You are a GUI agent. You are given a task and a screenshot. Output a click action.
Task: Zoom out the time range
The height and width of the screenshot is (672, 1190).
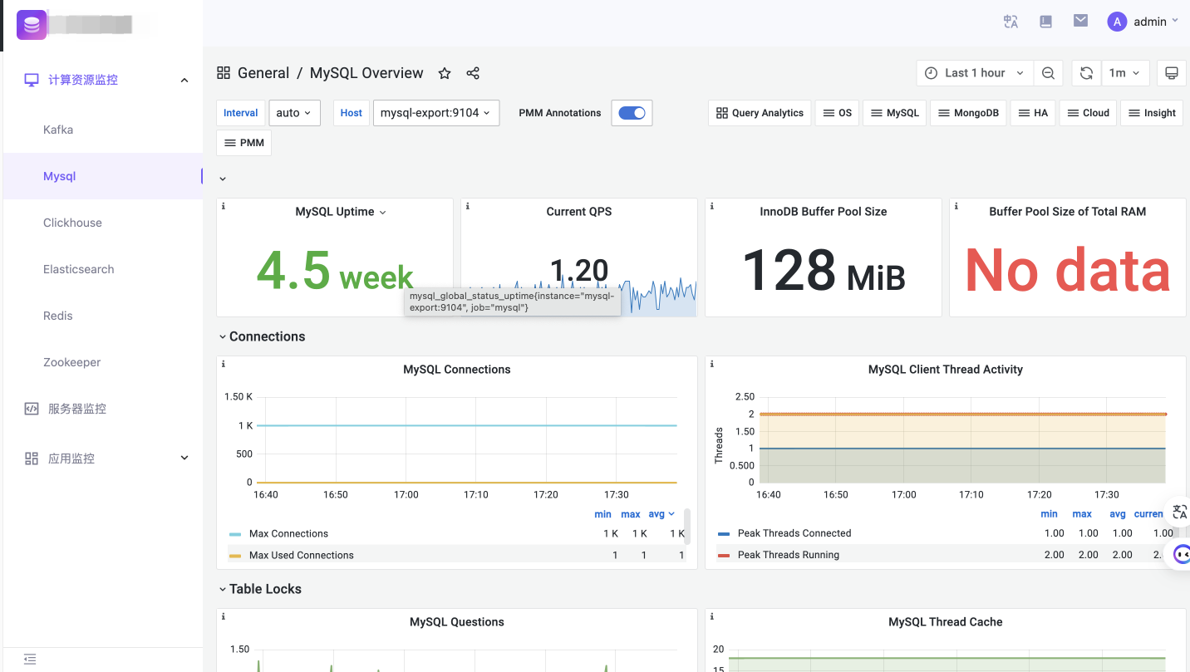[x=1049, y=73]
